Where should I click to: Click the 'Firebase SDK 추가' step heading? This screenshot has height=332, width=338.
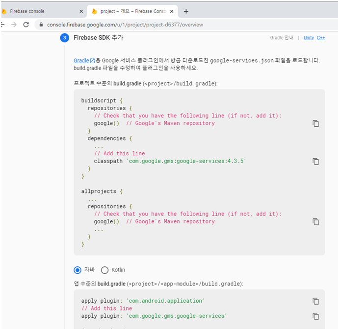[x=98, y=38]
